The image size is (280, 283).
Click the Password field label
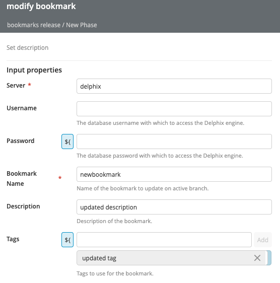pos(21,141)
